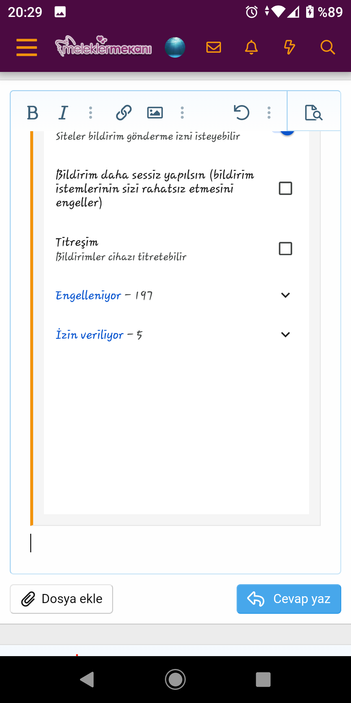Expand the İzin veriliyor – 5 list

coord(285,335)
